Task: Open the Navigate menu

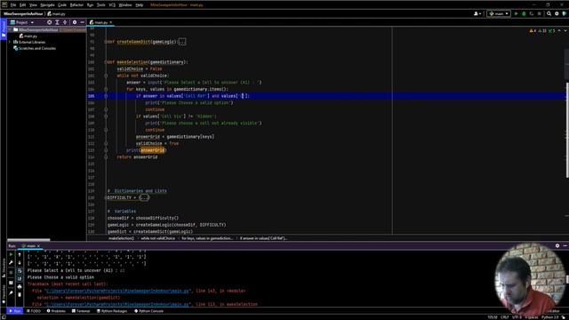Action: pyautogui.click(x=47, y=5)
